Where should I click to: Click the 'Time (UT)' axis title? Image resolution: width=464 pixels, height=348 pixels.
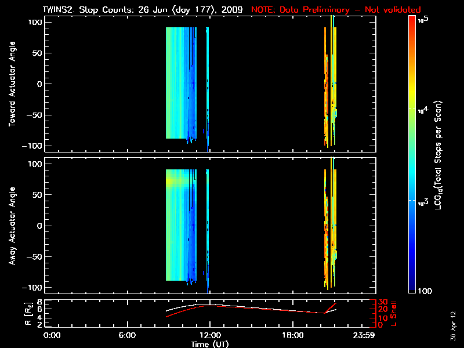coord(211,343)
